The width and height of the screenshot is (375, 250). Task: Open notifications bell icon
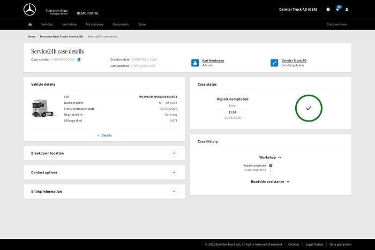pyautogui.click(x=337, y=9)
